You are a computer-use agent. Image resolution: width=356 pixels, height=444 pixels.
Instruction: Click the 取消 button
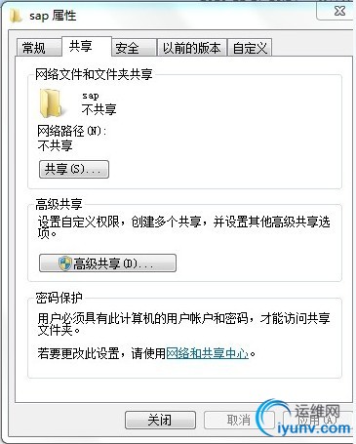[239, 420]
